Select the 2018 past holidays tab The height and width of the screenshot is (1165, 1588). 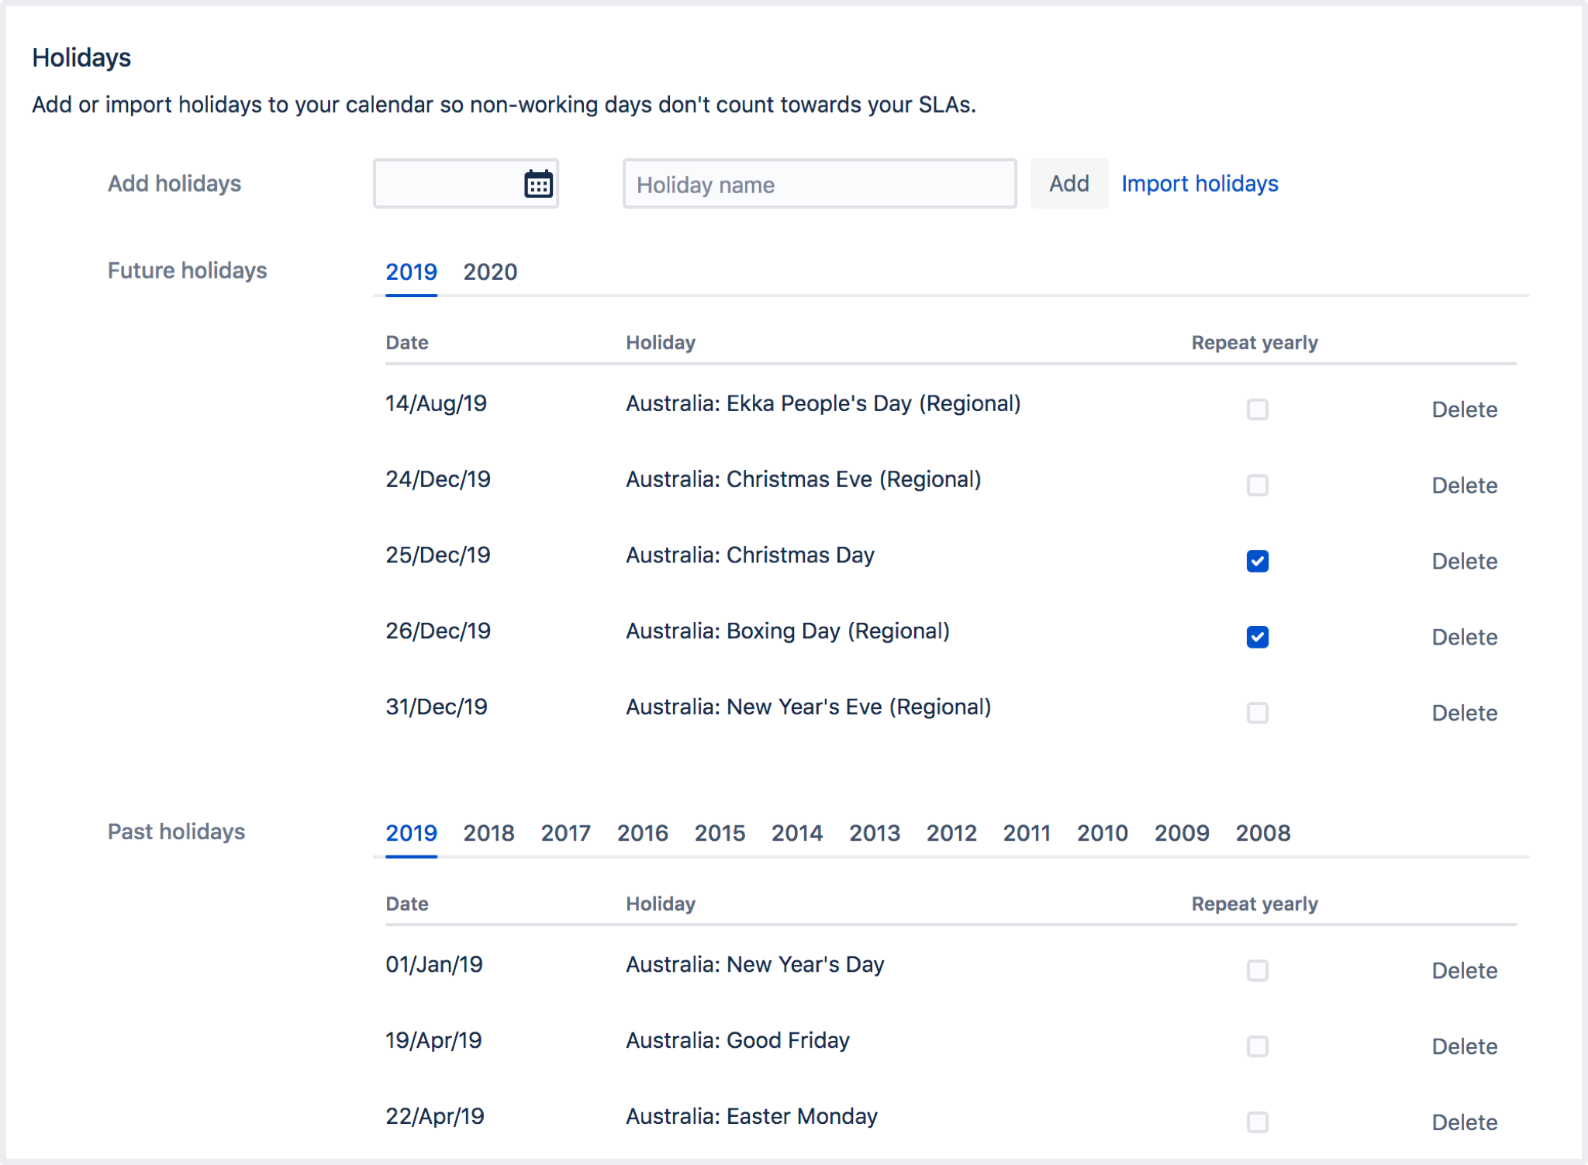pos(488,832)
